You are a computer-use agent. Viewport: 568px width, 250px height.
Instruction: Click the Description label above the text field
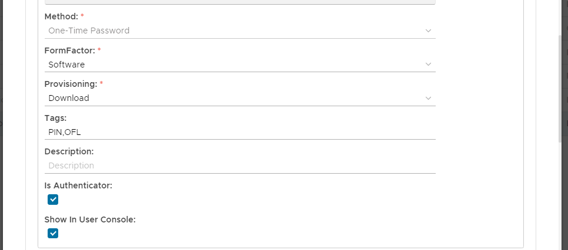(x=69, y=151)
